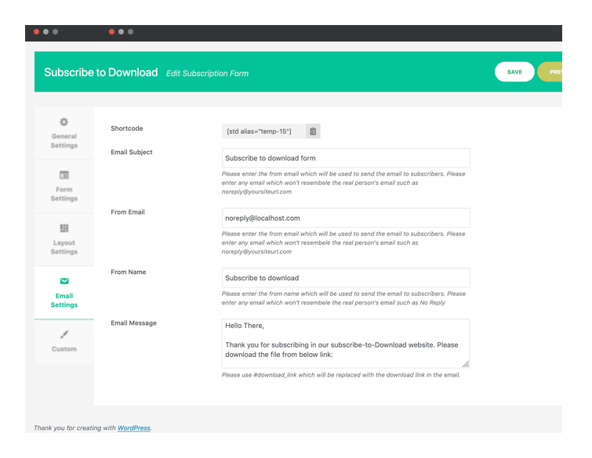Screen dimensions: 592x458
Task: Click the second window's red dot
Action: click(x=112, y=32)
